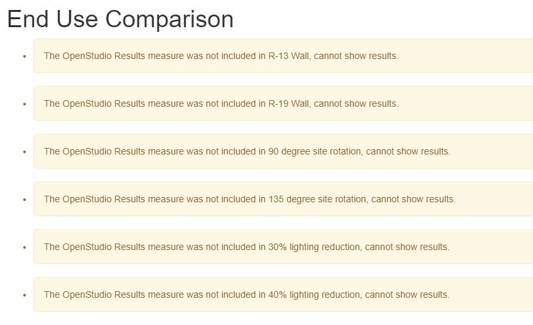533x325 pixels.
Task: Click the "135 degree site rotation" text
Action: click(318, 199)
